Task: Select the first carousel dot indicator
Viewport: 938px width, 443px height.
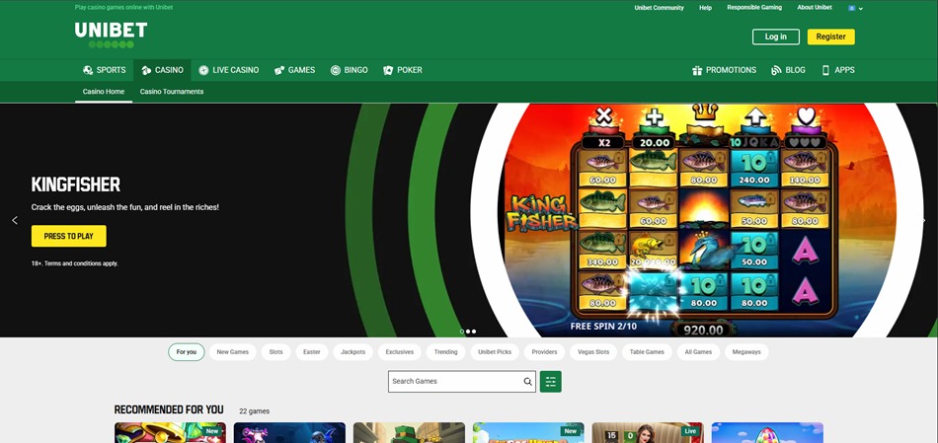Action: [462, 332]
